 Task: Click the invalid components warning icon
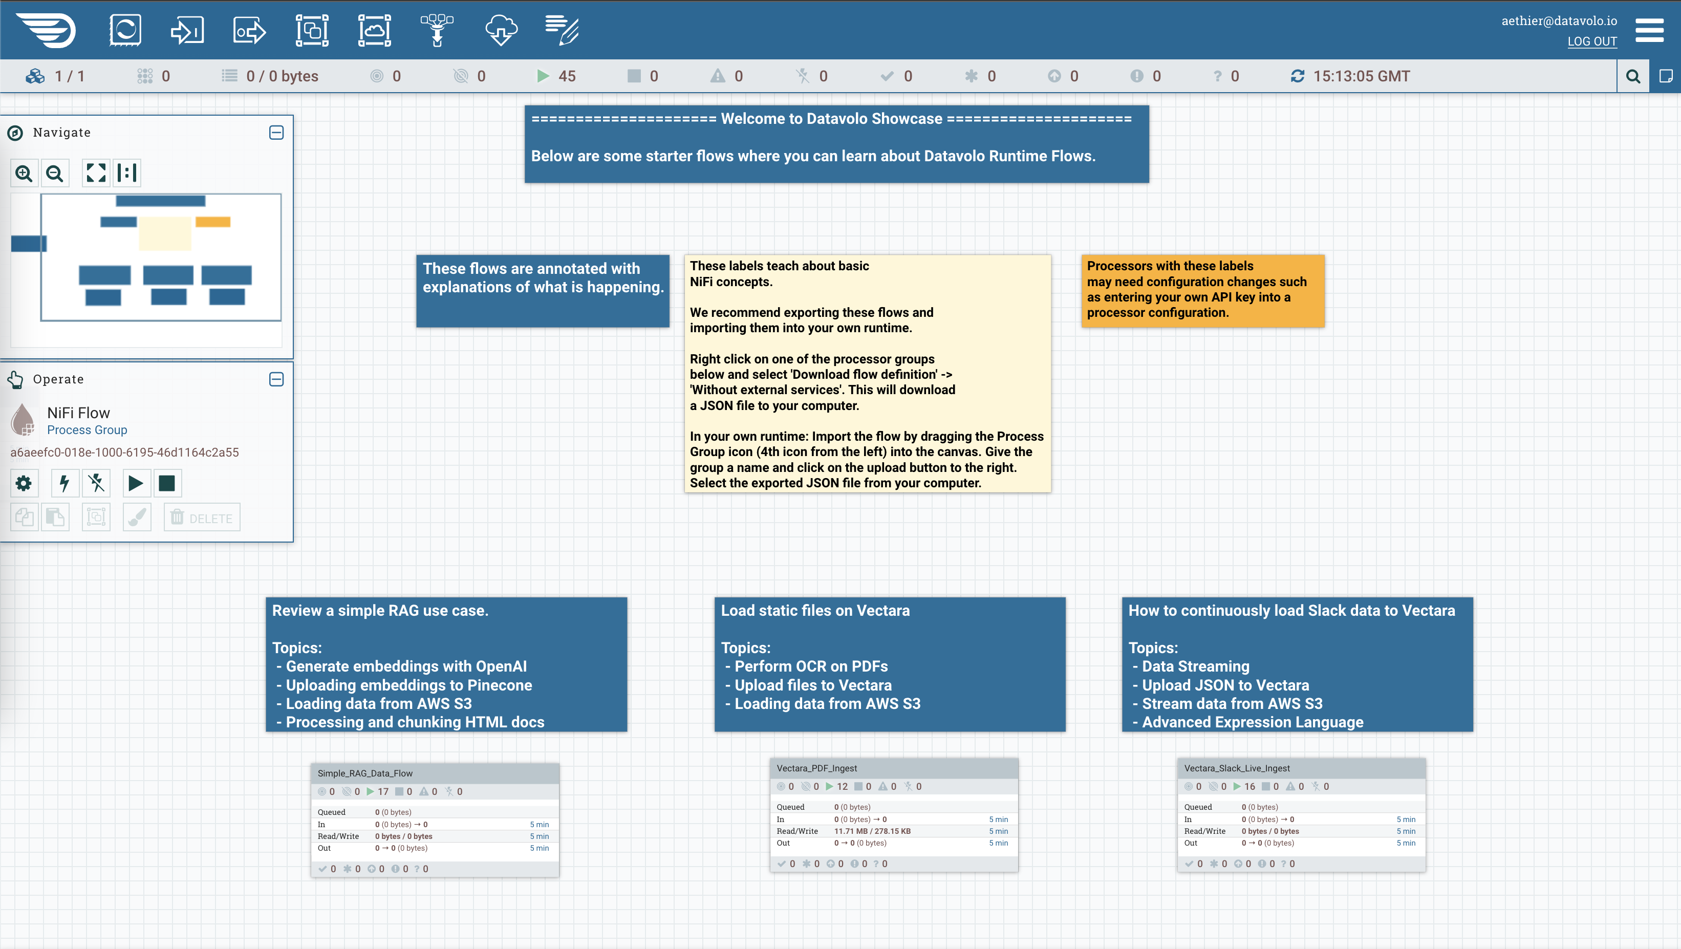[x=717, y=76]
